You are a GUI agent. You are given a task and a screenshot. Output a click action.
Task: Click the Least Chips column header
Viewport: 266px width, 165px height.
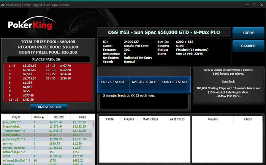click(177, 119)
